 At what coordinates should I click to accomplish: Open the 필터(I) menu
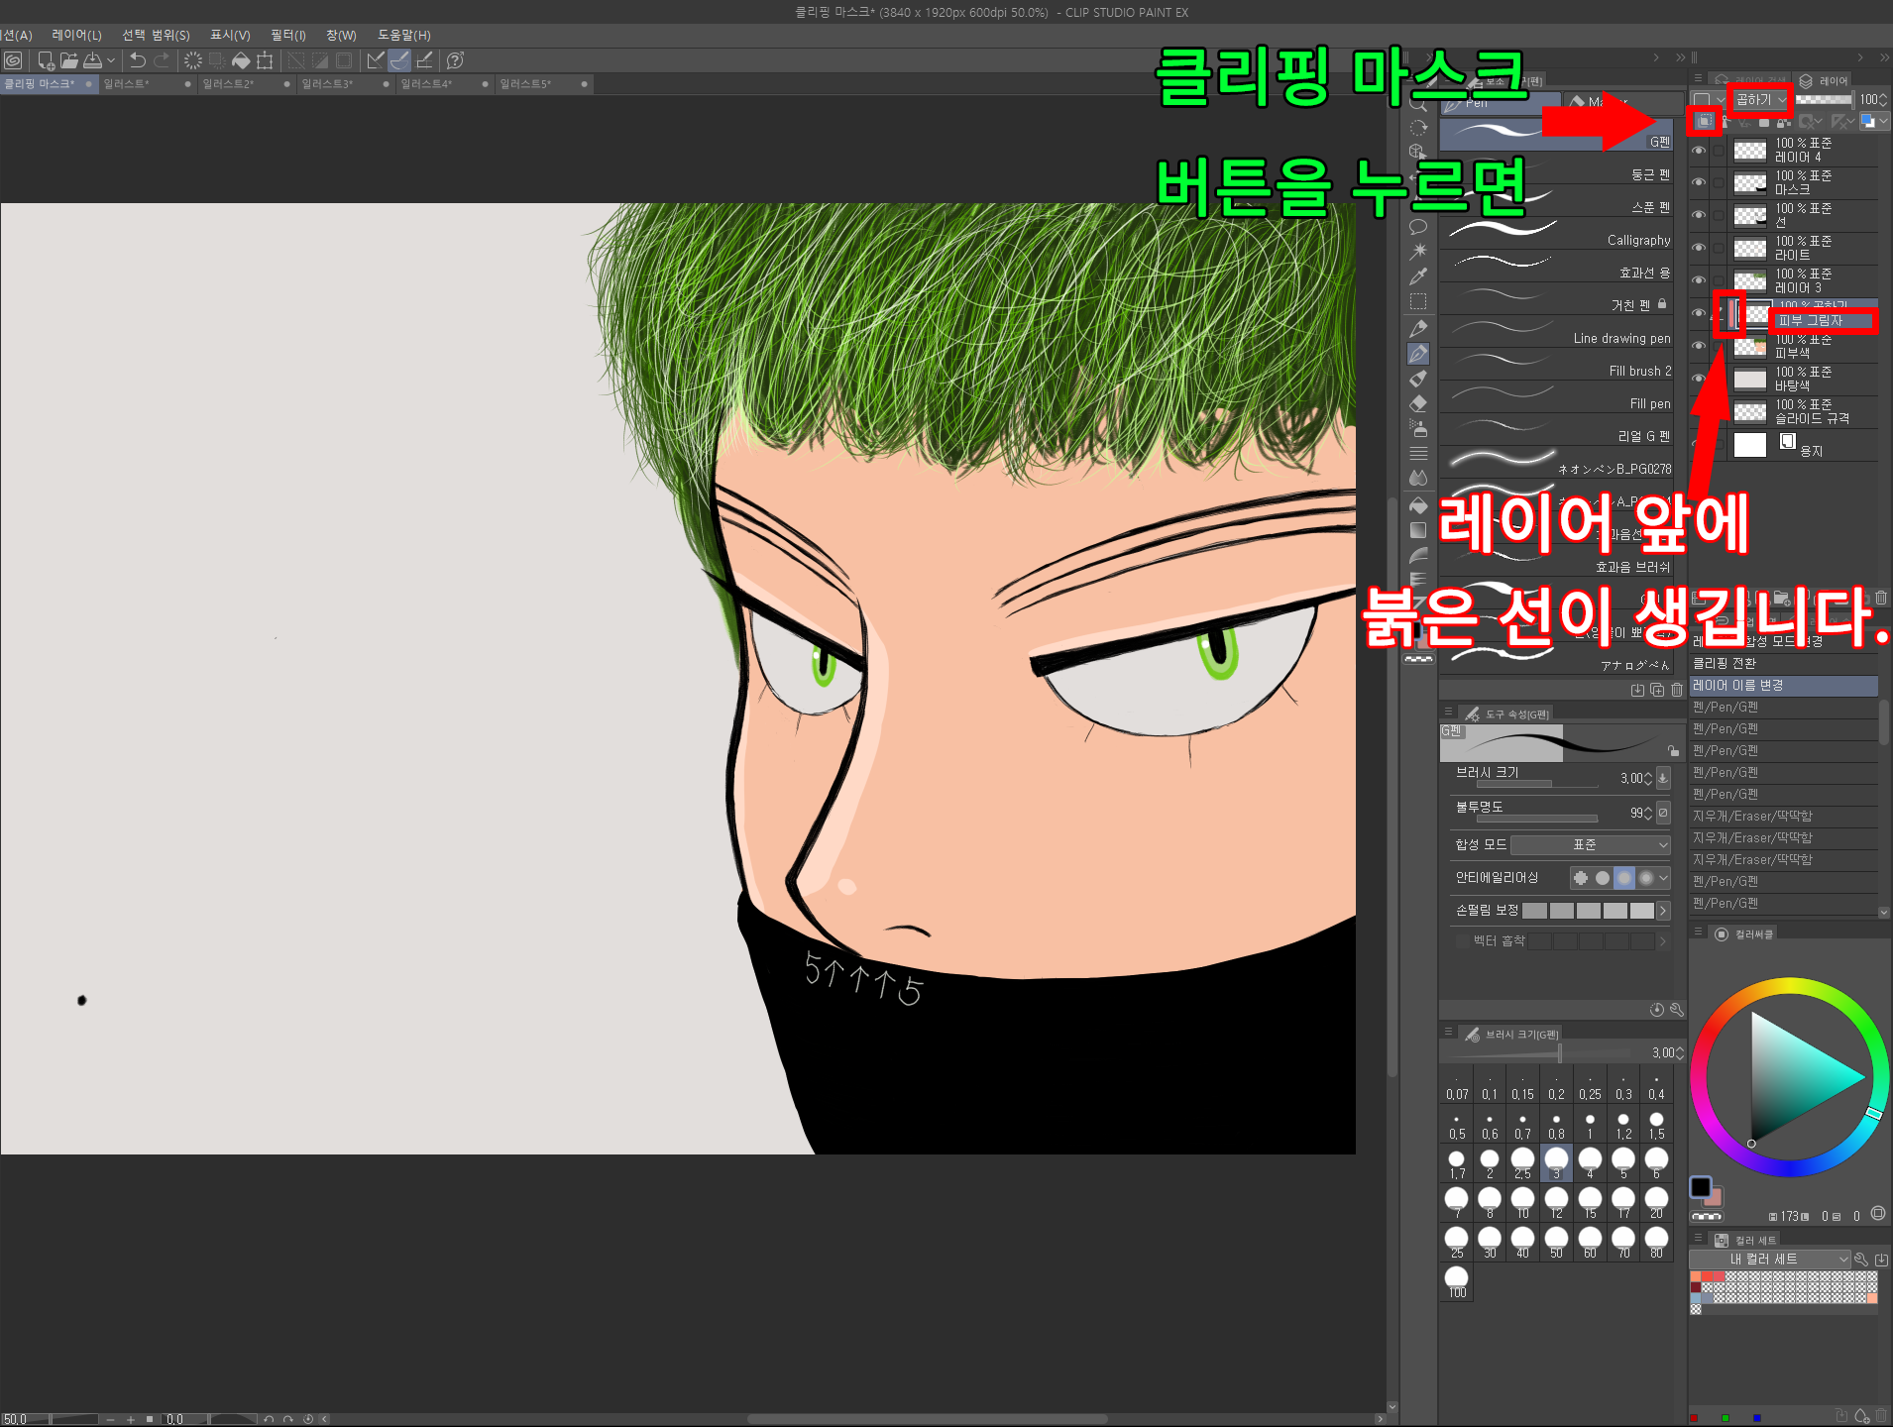point(288,35)
